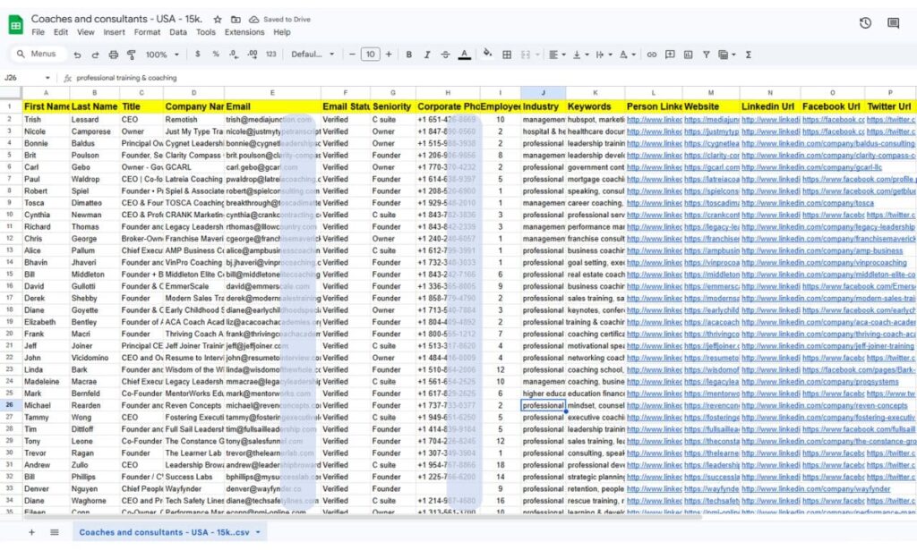
Task: Activate the paint format tool
Action: point(132,55)
